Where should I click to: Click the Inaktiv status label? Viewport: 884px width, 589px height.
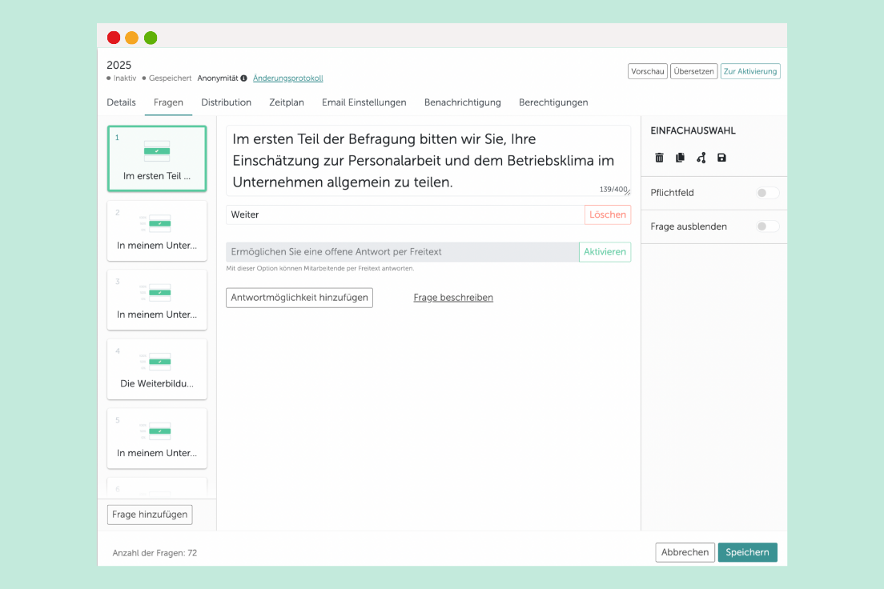click(125, 78)
